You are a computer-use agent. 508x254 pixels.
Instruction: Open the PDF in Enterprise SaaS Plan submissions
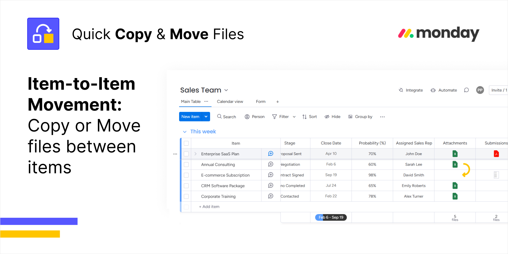pyautogui.click(x=496, y=154)
